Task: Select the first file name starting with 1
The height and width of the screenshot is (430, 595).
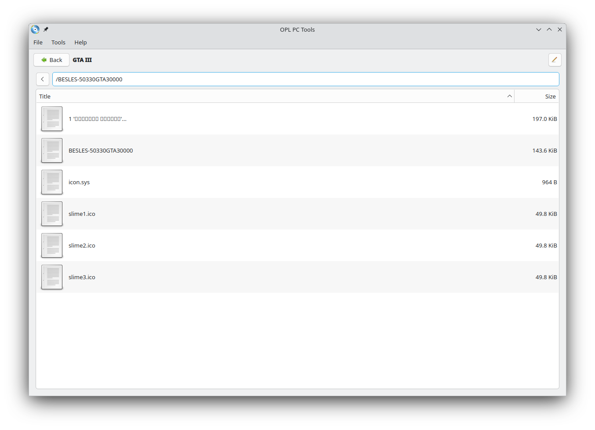Action: (97, 119)
